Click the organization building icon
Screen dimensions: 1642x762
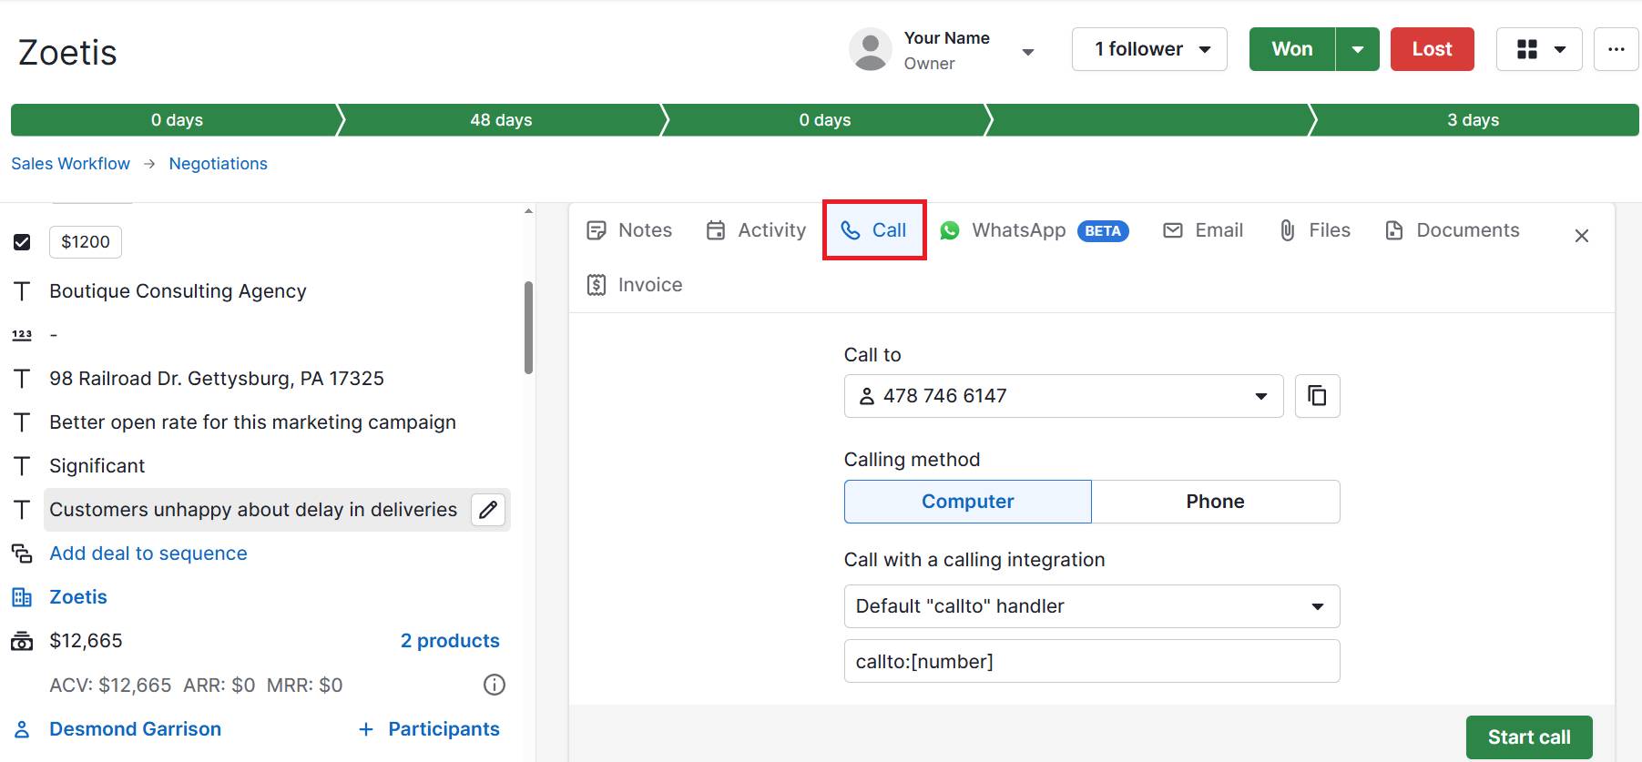tap(22, 597)
